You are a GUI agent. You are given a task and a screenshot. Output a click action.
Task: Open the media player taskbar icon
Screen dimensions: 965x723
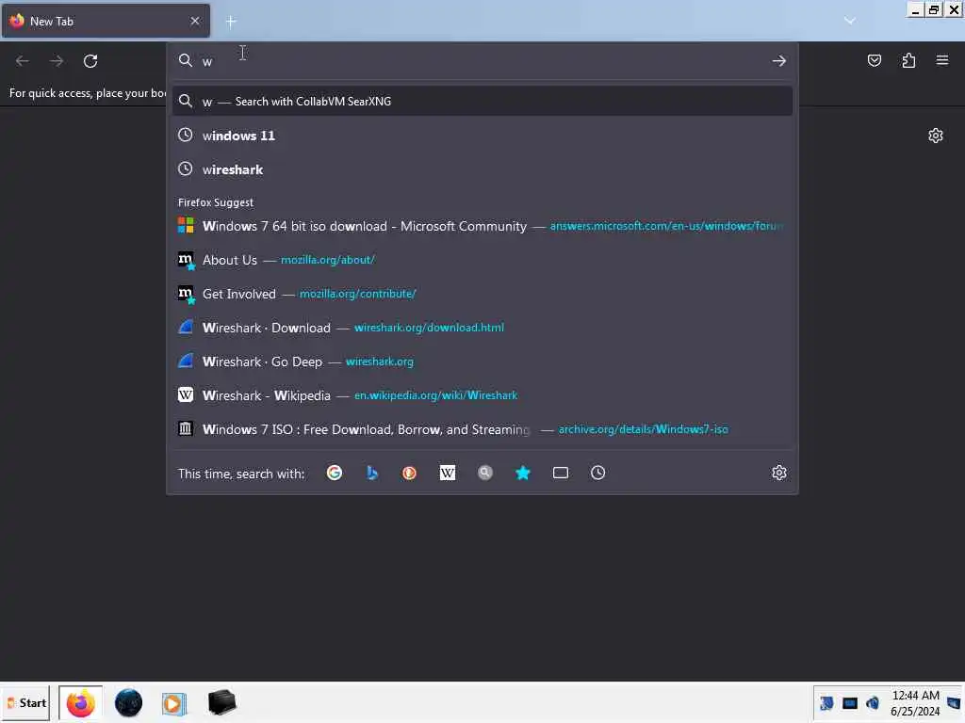coord(173,703)
